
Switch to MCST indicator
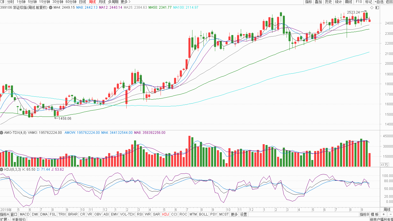pyautogui.click(x=224, y=214)
